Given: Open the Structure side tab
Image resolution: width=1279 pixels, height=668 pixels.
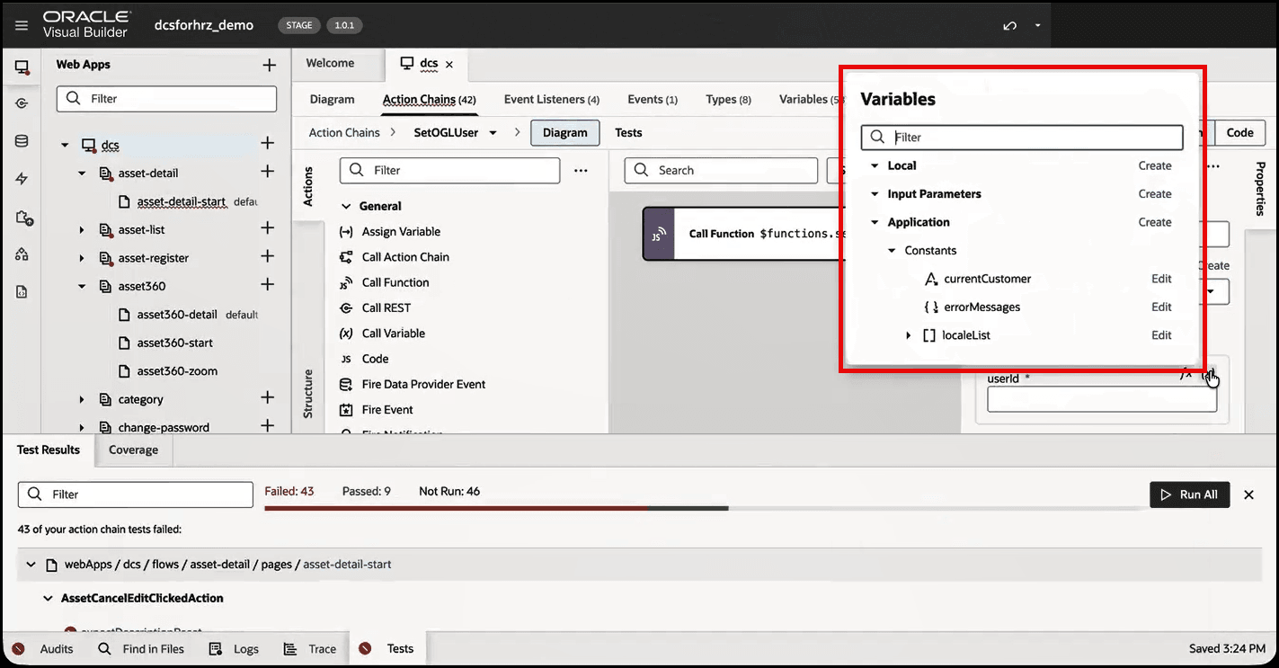Looking at the screenshot, I should [x=307, y=394].
